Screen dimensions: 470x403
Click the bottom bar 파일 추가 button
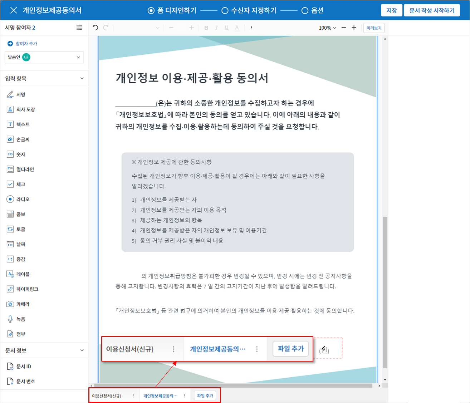[205, 396]
